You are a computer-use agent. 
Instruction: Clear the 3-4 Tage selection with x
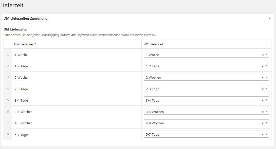tap(263, 101)
